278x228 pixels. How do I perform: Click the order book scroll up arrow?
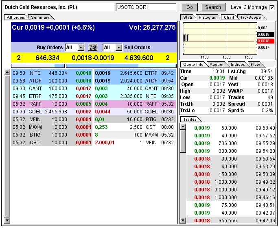pyautogui.click(x=7, y=73)
